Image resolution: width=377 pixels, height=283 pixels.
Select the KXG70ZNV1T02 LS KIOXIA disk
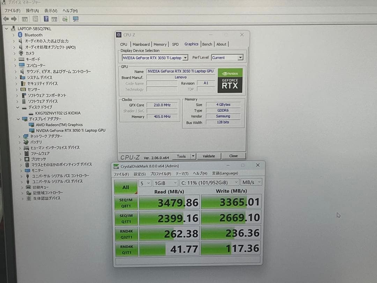click(58, 113)
